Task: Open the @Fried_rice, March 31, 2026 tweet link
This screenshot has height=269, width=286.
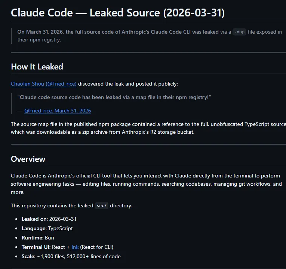Action: pos(58,111)
